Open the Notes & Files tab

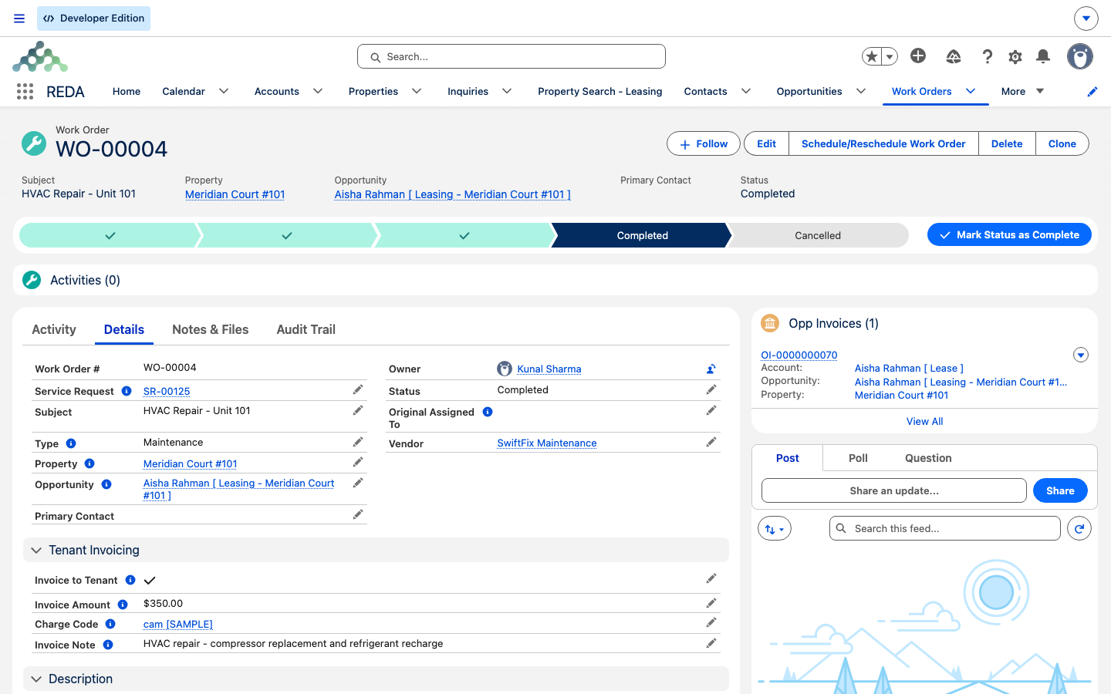pos(211,330)
